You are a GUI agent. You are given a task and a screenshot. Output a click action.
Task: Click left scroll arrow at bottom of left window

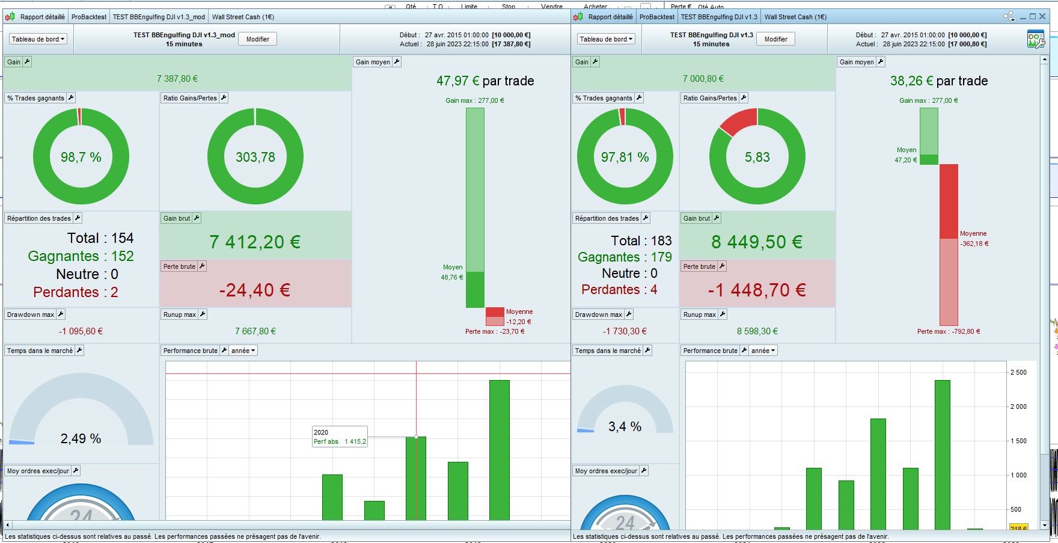[x=8, y=525]
